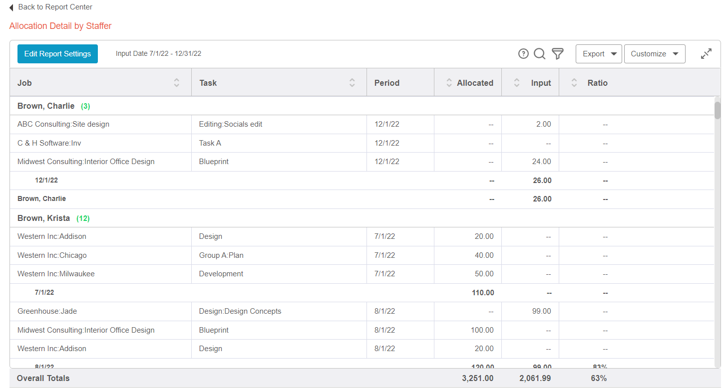Sort by the Job column arrows
The image size is (727, 389).
tap(176, 83)
